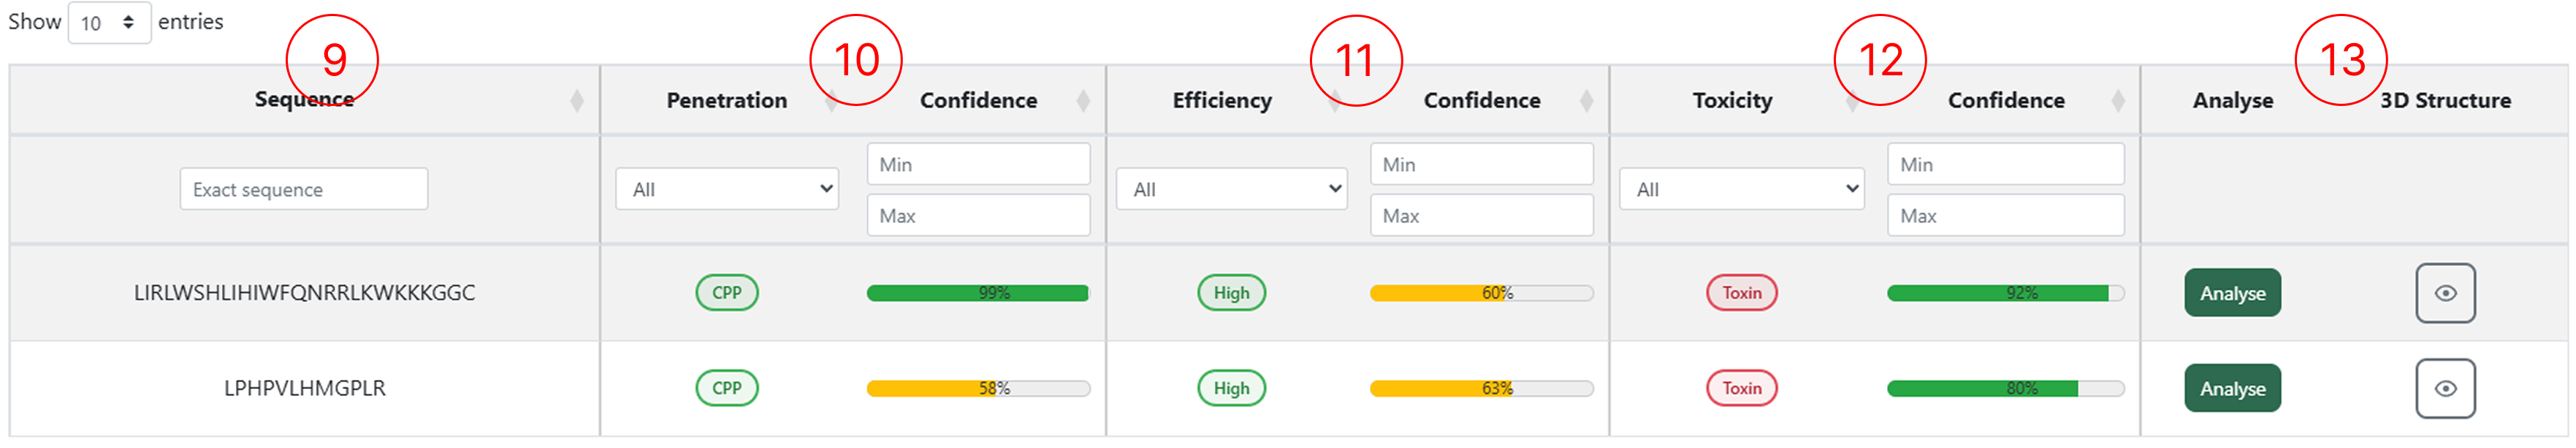Click the Toxin badge for LPHPVLHMGPLR
Viewport: 2576px width, 448px height.
click(x=1741, y=388)
